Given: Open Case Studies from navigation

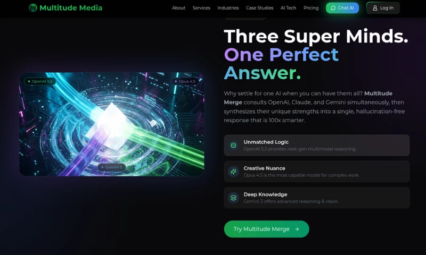Looking at the screenshot, I should pos(259,8).
